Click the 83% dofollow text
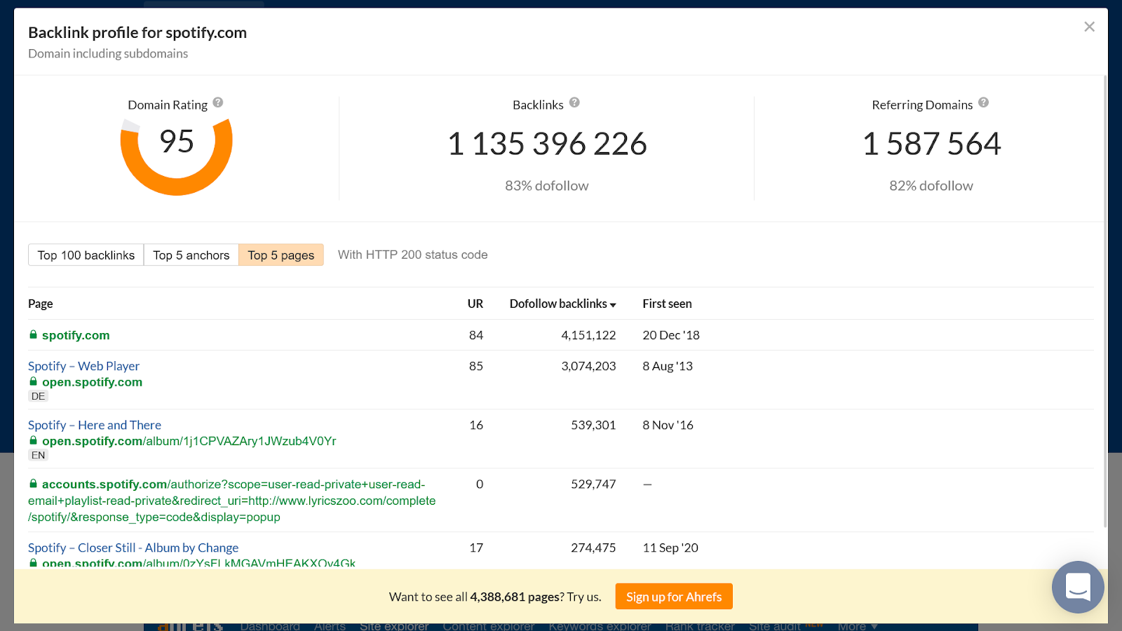1122x631 pixels. [547, 186]
